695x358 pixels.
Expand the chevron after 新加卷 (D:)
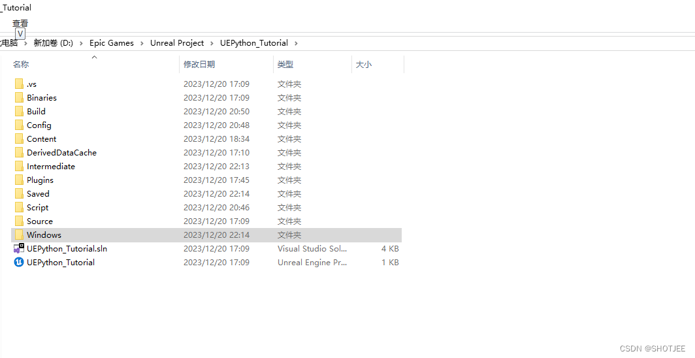click(81, 43)
